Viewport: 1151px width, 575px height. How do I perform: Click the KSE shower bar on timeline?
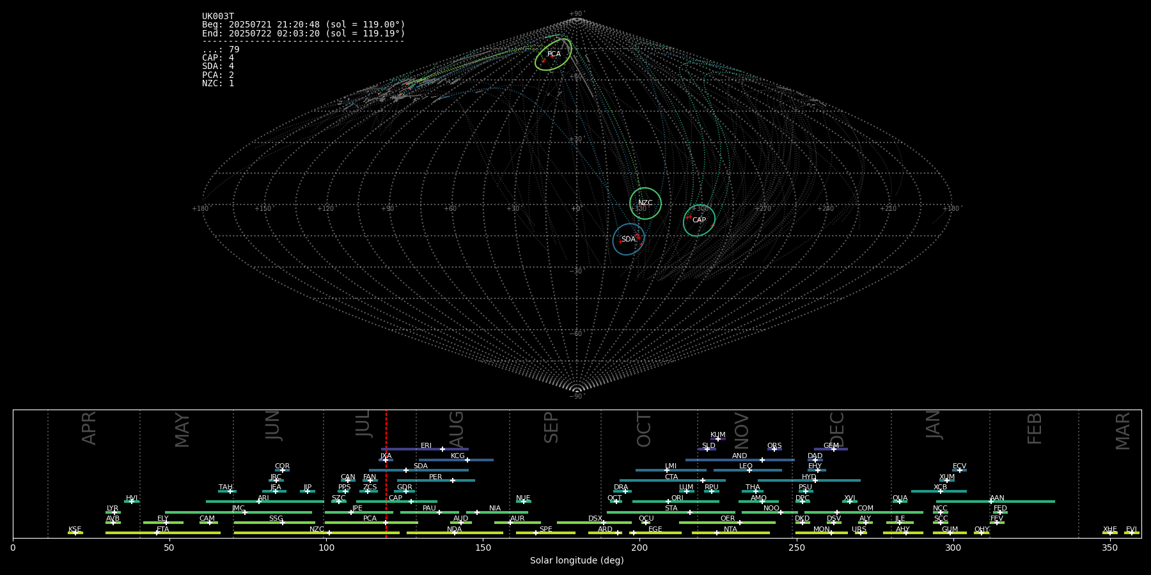click(75, 533)
